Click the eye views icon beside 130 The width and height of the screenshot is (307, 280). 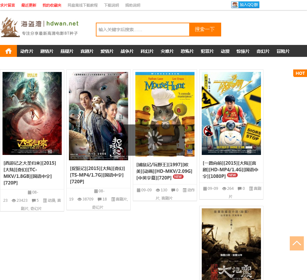(x=158, y=190)
